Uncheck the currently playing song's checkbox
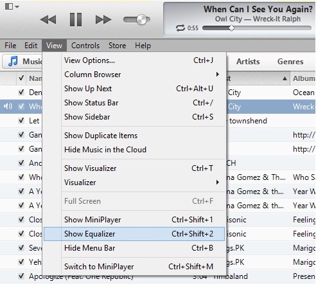Screen dimensions: 316x286 coord(21,107)
